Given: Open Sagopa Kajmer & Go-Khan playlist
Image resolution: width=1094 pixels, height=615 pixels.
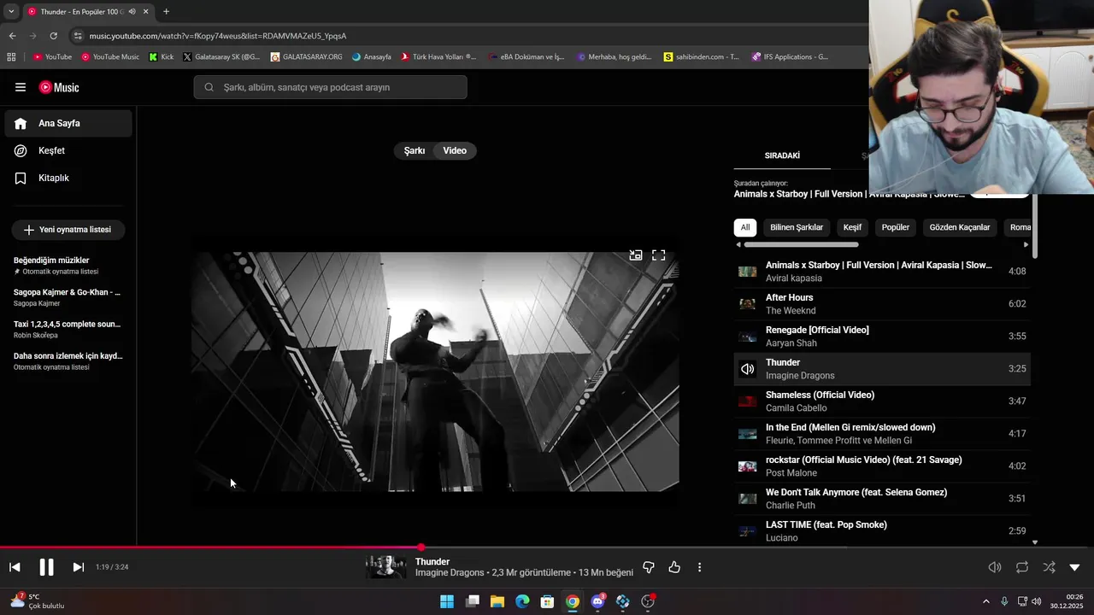Looking at the screenshot, I should [x=68, y=297].
